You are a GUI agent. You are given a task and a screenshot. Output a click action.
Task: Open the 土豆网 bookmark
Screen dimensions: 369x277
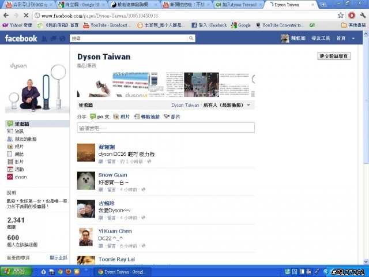(161, 25)
